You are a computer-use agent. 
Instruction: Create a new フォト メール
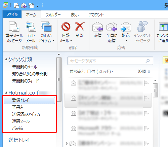click(x=31, y=32)
